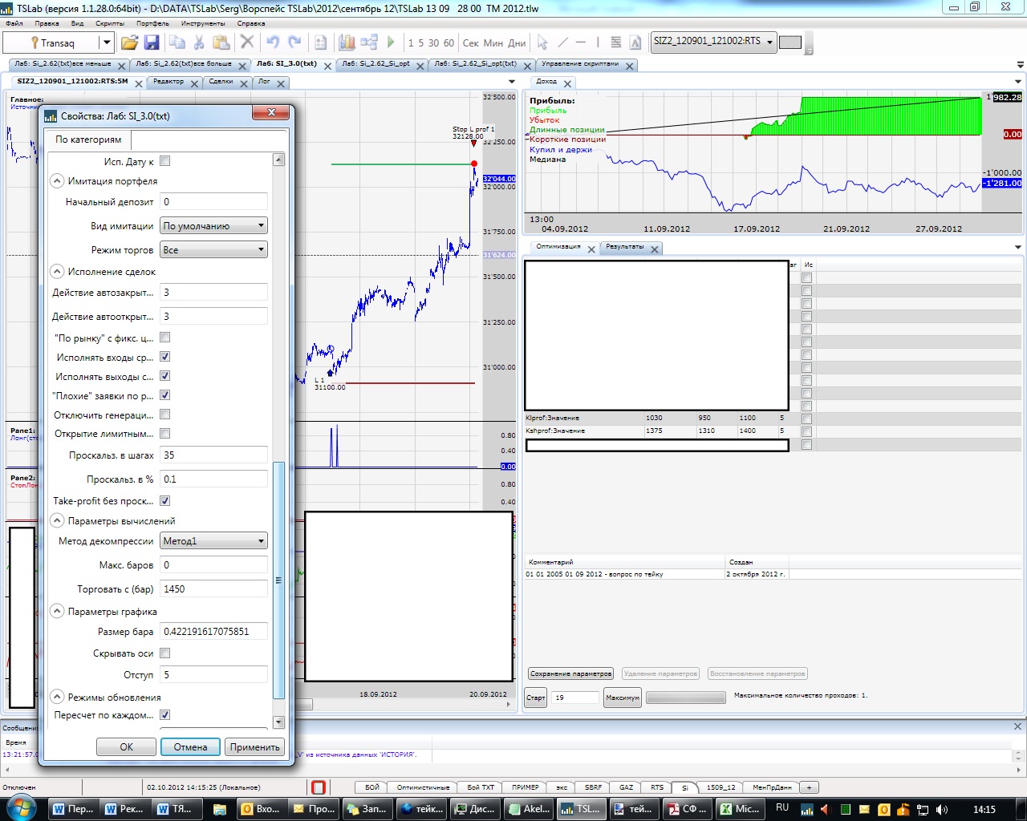Open the 'Скрипты' menu
This screenshot has height=821, width=1027.
point(110,23)
